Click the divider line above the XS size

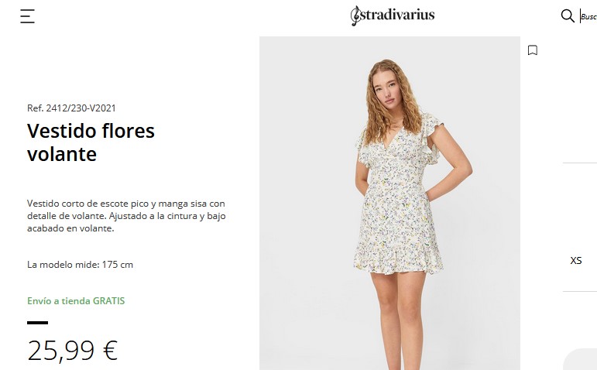[x=580, y=163]
